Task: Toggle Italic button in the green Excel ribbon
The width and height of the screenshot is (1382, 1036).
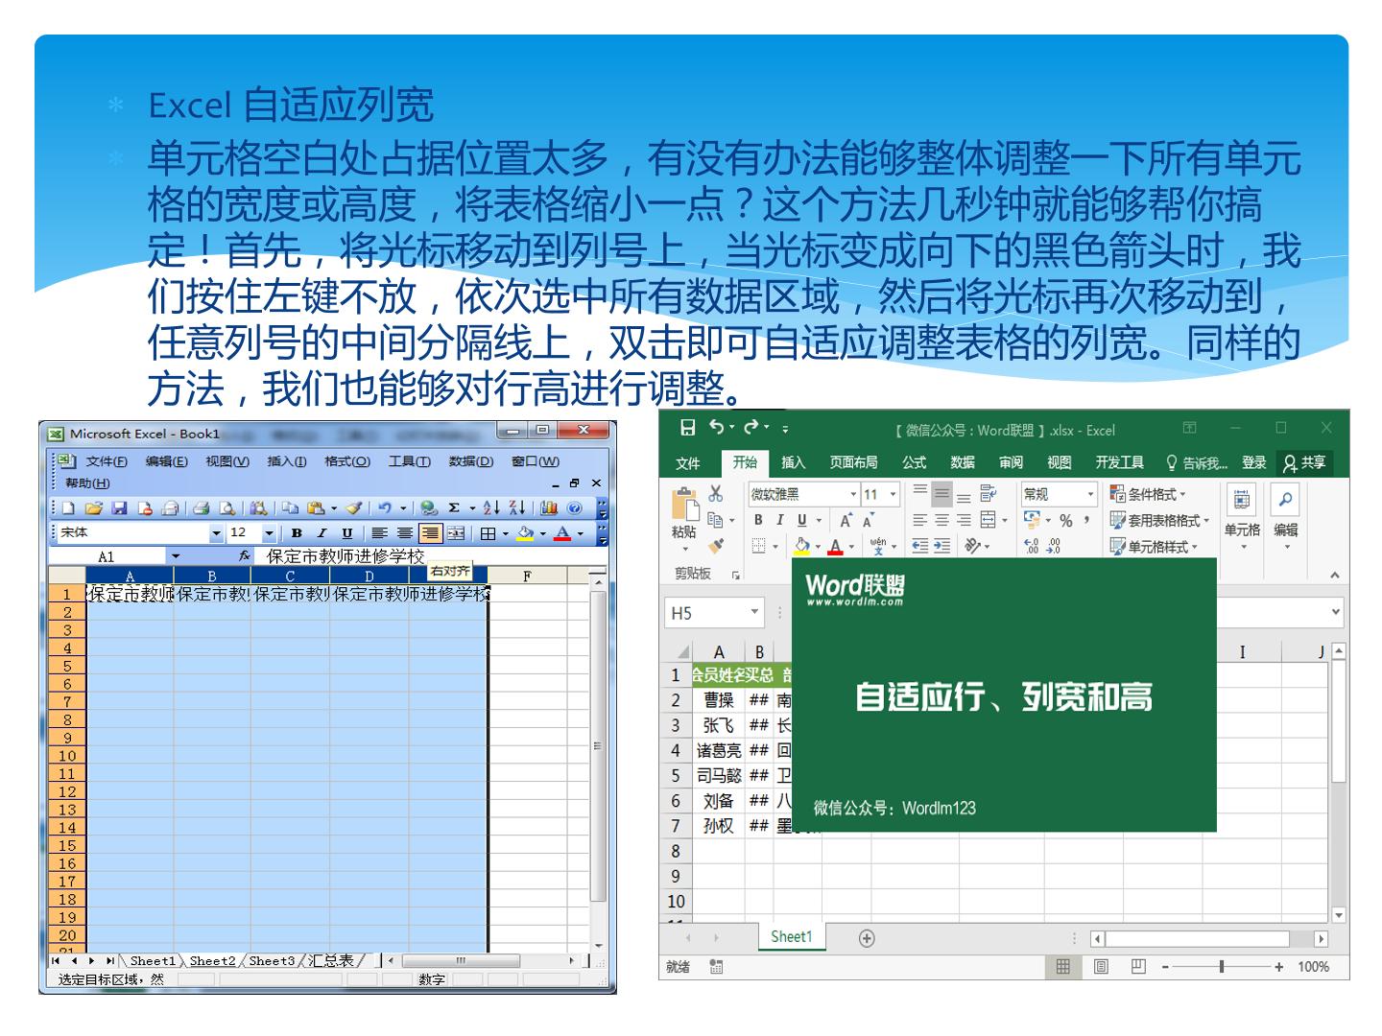Action: [x=779, y=520]
